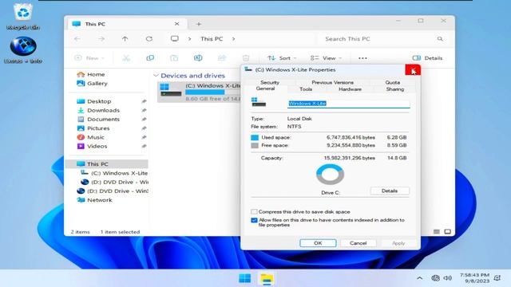Image resolution: width=511 pixels, height=287 pixels.
Task: Add a new Explorer tab
Action: click(x=199, y=24)
